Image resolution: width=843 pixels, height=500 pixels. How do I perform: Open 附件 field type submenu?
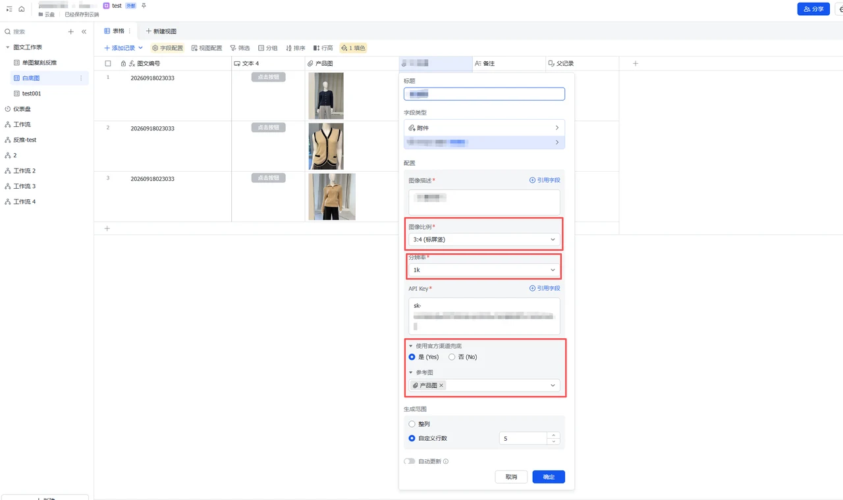[x=484, y=128]
